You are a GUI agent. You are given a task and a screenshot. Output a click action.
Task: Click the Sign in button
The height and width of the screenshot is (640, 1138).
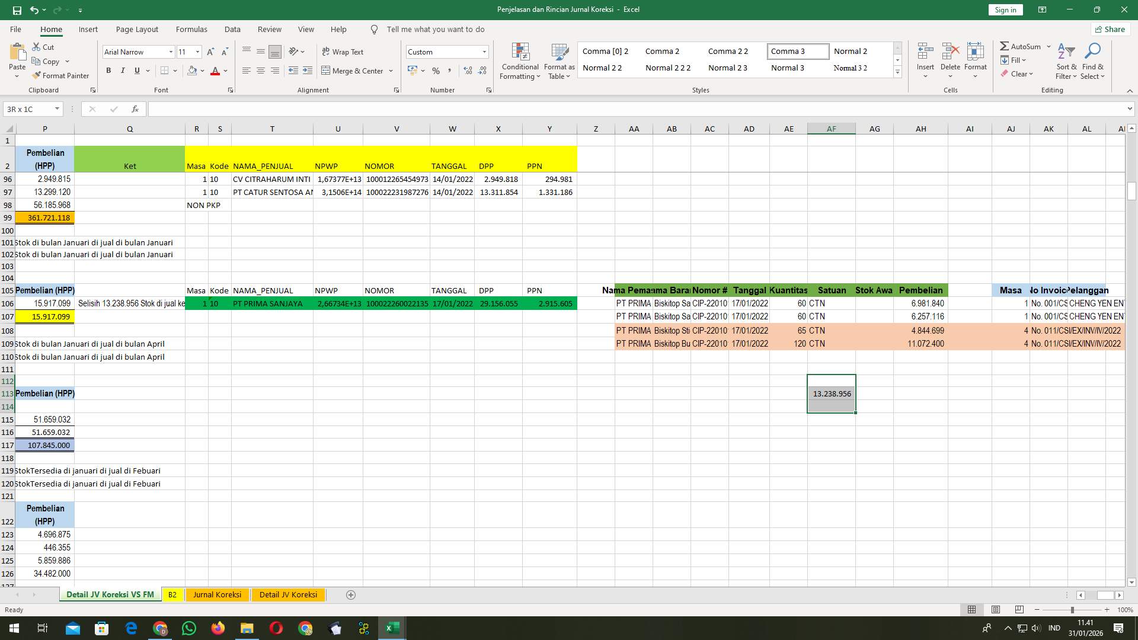point(1005,9)
